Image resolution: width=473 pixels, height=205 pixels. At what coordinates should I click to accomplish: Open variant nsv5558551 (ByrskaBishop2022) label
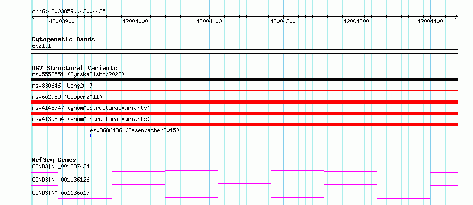78,74
